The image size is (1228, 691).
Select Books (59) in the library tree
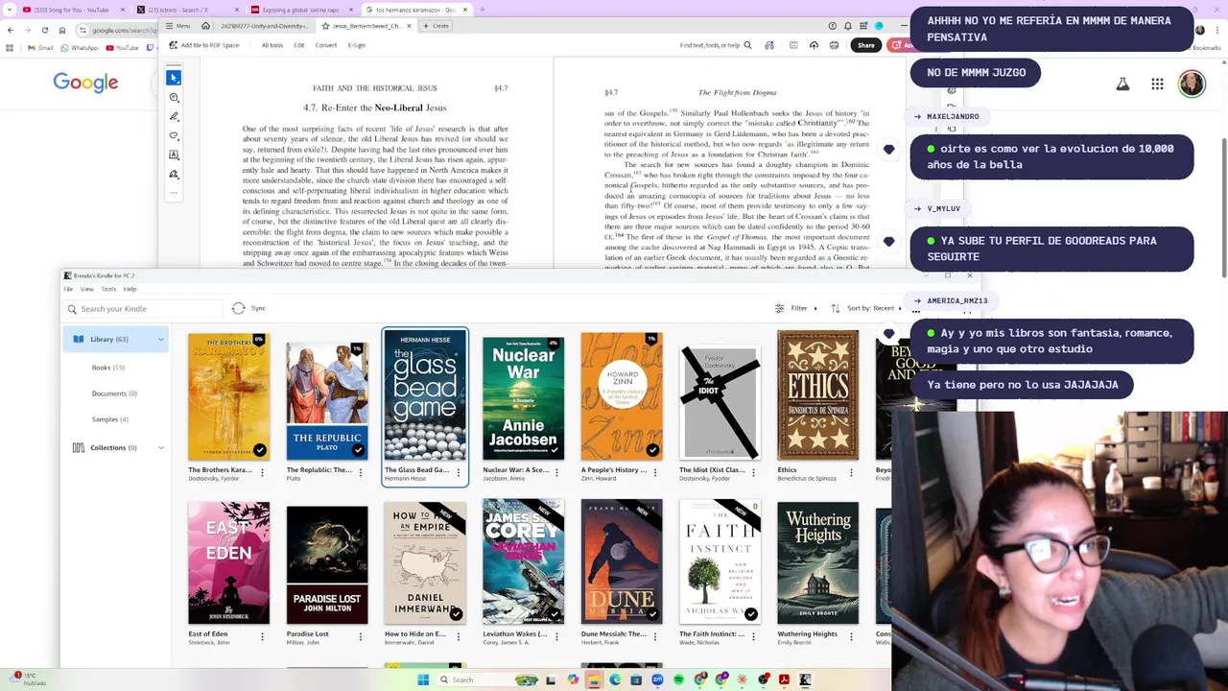[107, 368]
